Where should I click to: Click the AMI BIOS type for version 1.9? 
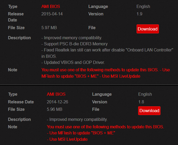click(x=51, y=6)
